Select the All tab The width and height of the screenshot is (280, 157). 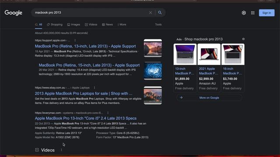point(38,25)
